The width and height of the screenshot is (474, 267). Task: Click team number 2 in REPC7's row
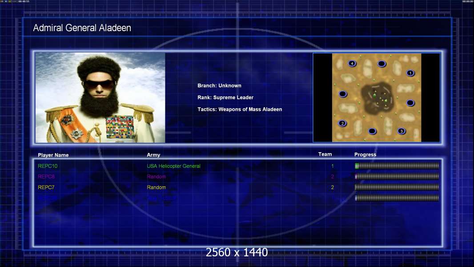[333, 187]
